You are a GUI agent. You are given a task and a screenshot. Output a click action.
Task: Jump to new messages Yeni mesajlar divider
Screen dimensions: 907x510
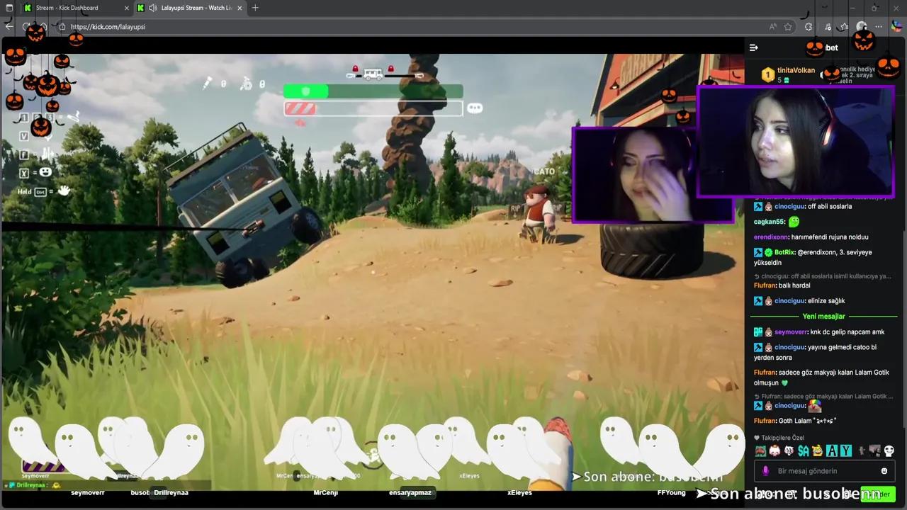point(823,317)
